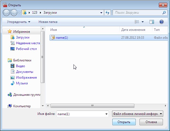Click the change view icon
The height and width of the screenshot is (131, 170).
click(137, 22)
